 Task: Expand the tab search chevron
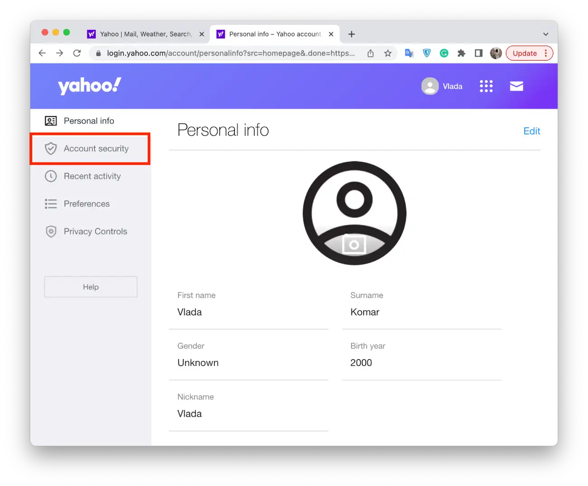(x=546, y=34)
